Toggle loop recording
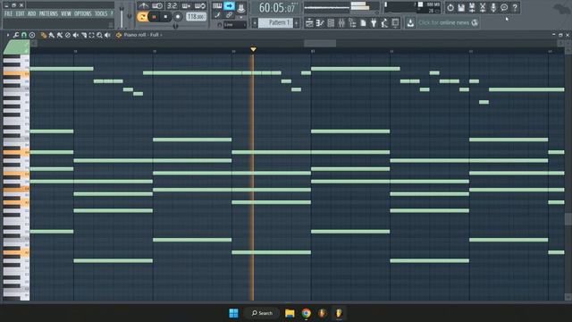The height and width of the screenshot is (322, 572). pos(200,6)
